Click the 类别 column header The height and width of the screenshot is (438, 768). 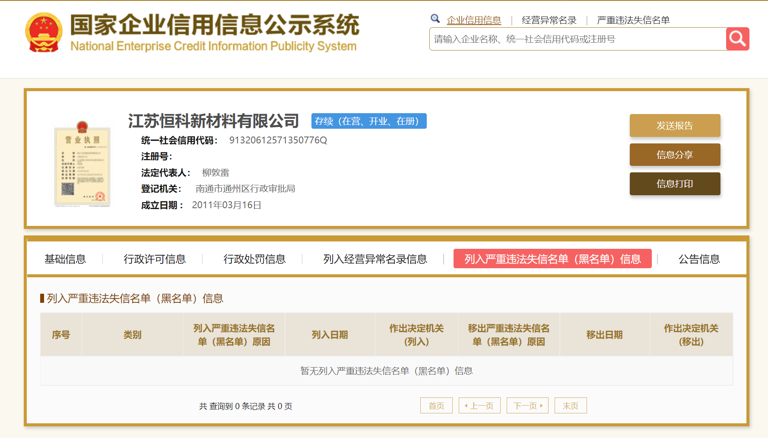[x=133, y=335]
